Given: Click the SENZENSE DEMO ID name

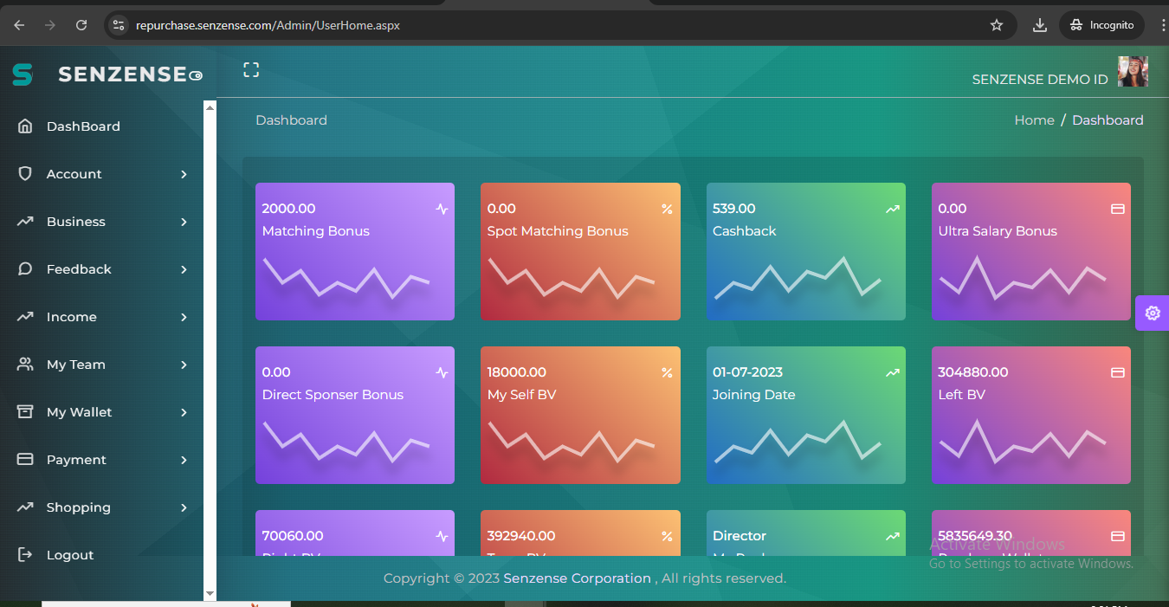Looking at the screenshot, I should click(1040, 79).
